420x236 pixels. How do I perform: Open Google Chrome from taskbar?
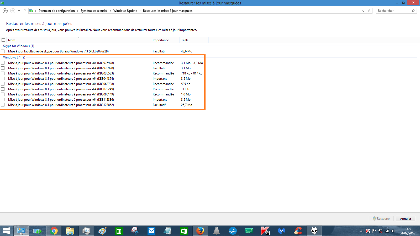(54, 231)
